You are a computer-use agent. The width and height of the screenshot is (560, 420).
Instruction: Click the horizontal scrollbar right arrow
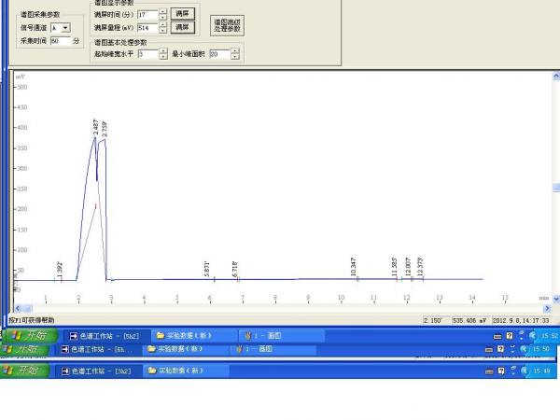547,308
